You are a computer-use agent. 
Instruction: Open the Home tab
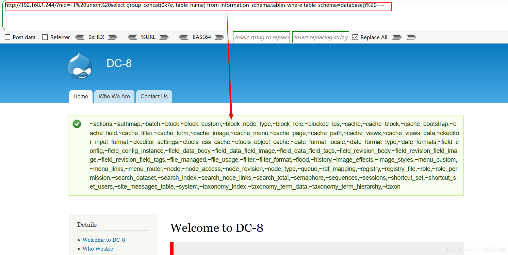(81, 96)
